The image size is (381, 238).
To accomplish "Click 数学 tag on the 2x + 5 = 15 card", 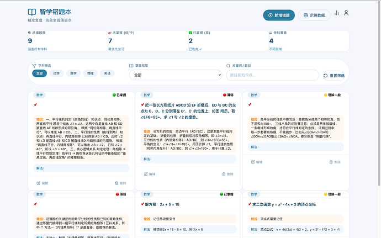I will [x=146, y=194].
